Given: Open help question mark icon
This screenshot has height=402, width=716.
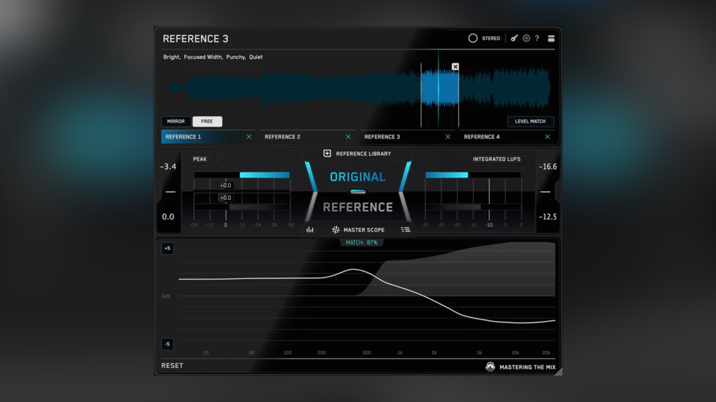Looking at the screenshot, I should click(x=537, y=38).
